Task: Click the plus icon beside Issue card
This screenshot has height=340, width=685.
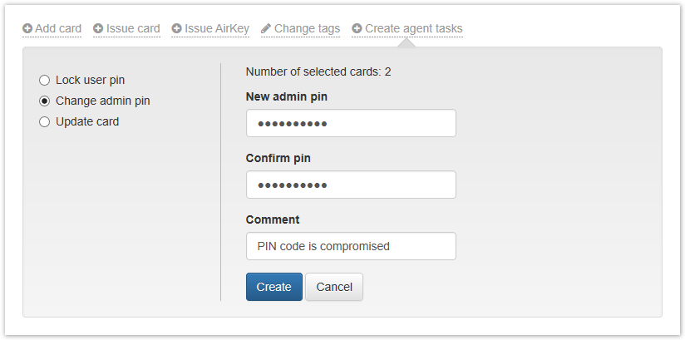Action: (x=98, y=28)
